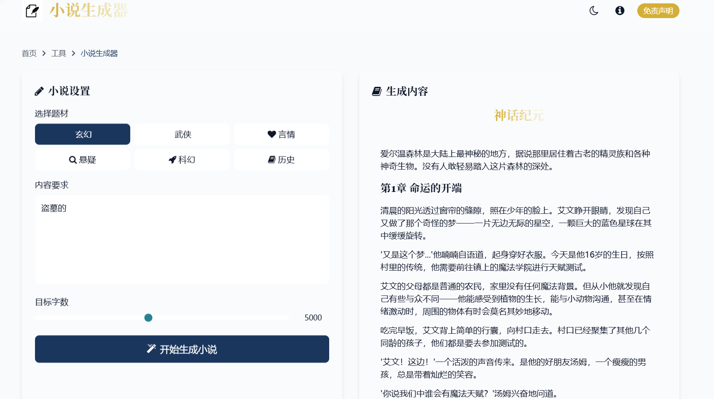Pick 悬疑 genre with magnifier icon
714x399 pixels.
tap(83, 160)
